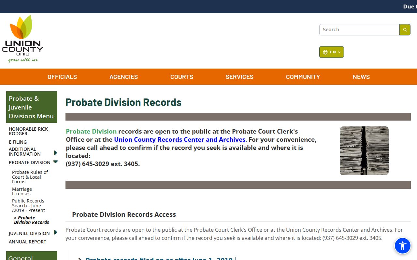Click the Probate Division Records page title
Screen dimensions: 417x260
click(x=123, y=102)
